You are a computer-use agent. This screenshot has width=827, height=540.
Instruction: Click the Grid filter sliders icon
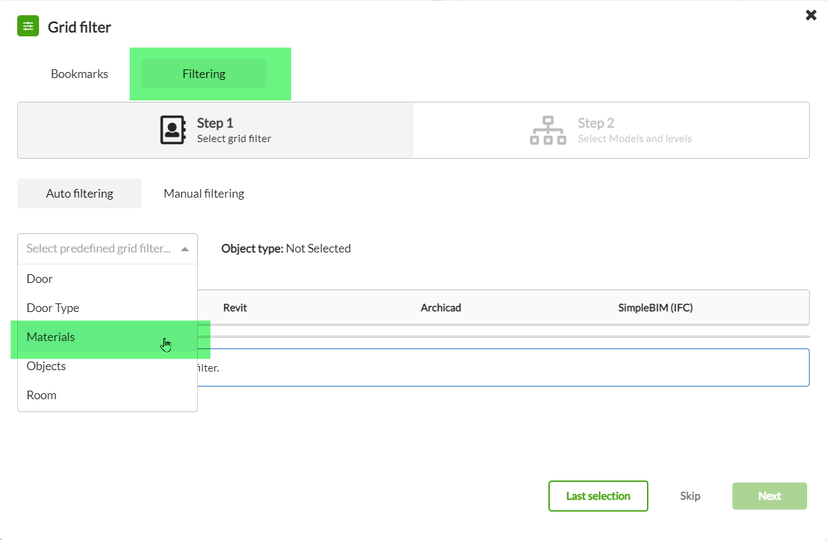tap(28, 26)
